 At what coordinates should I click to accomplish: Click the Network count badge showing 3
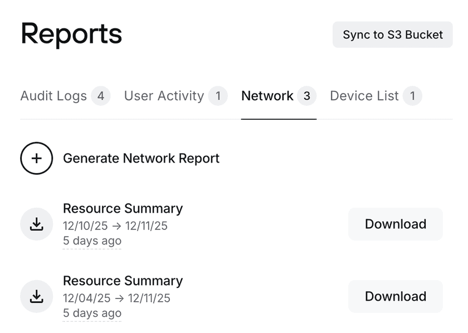[x=306, y=96]
